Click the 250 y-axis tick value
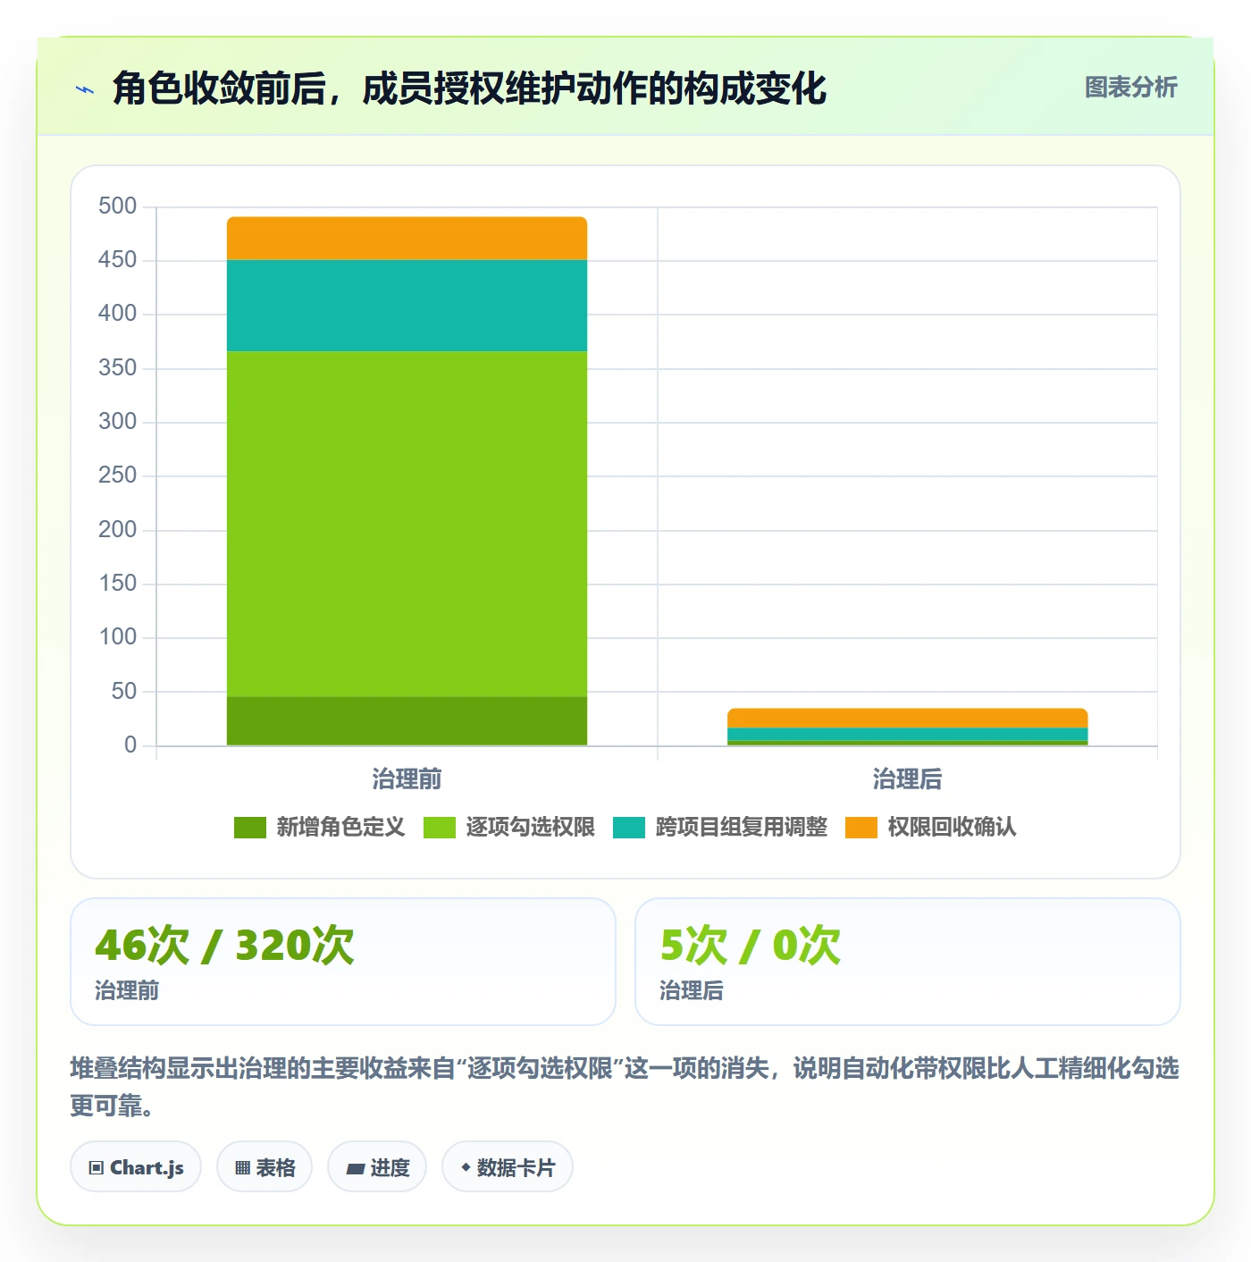This screenshot has height=1262, width=1251. point(118,475)
